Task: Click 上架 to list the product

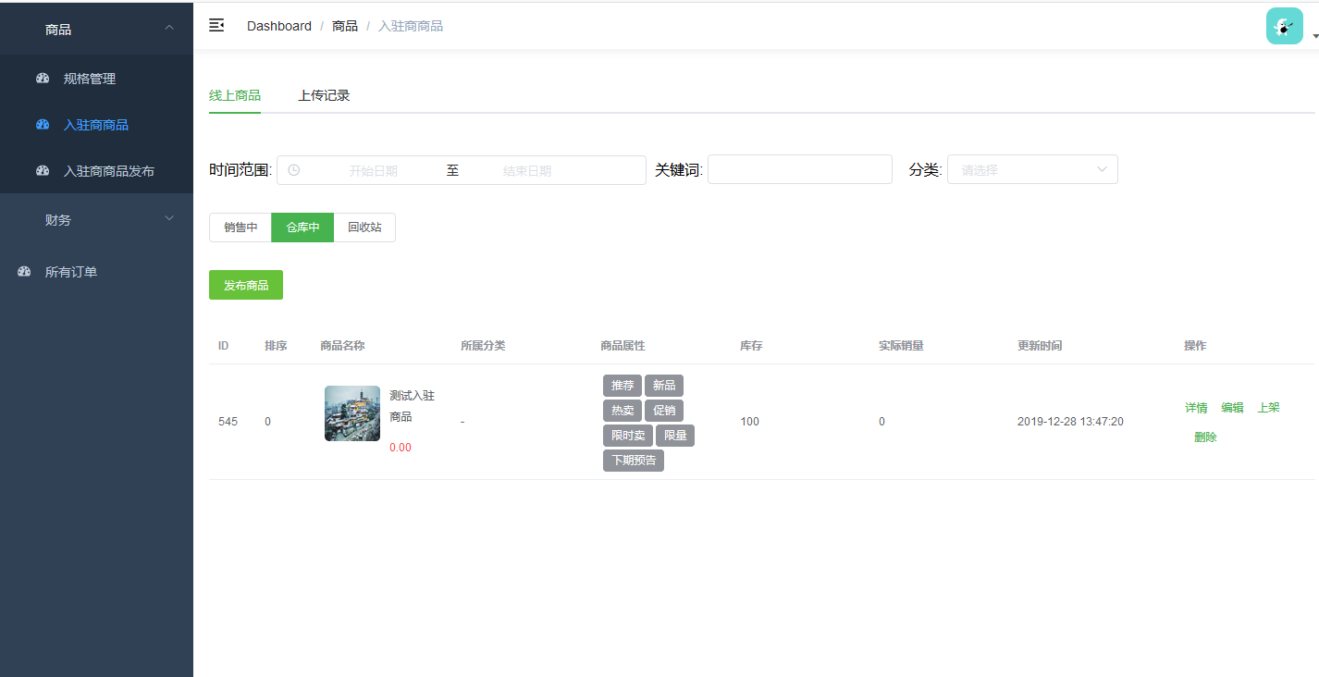Action: click(x=1269, y=407)
